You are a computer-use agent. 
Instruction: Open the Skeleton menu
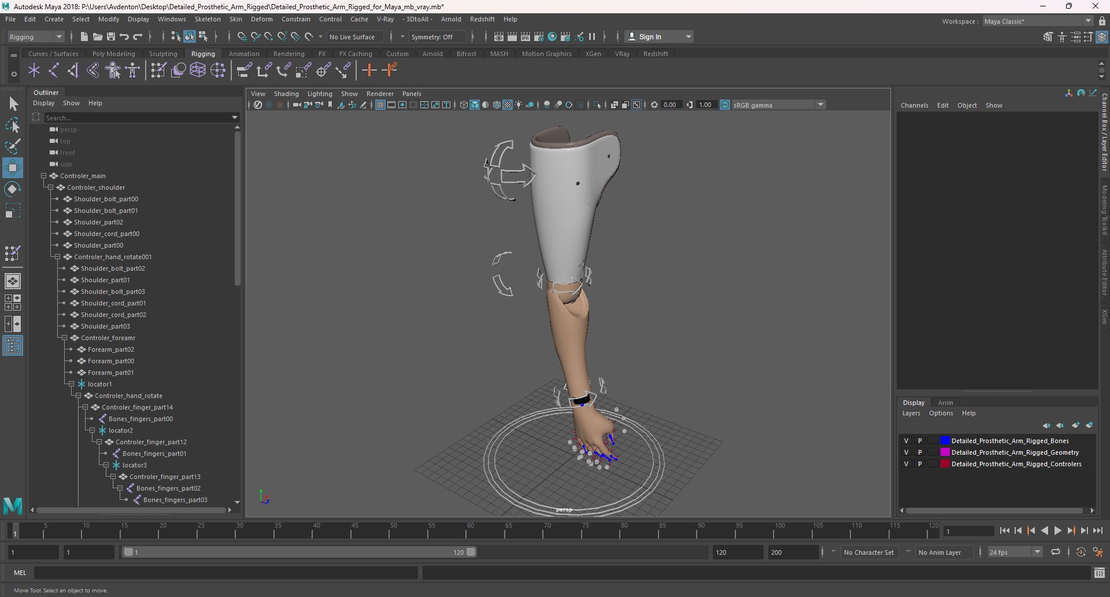pyautogui.click(x=208, y=19)
